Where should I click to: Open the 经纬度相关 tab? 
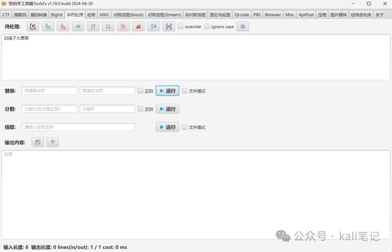(x=361, y=15)
